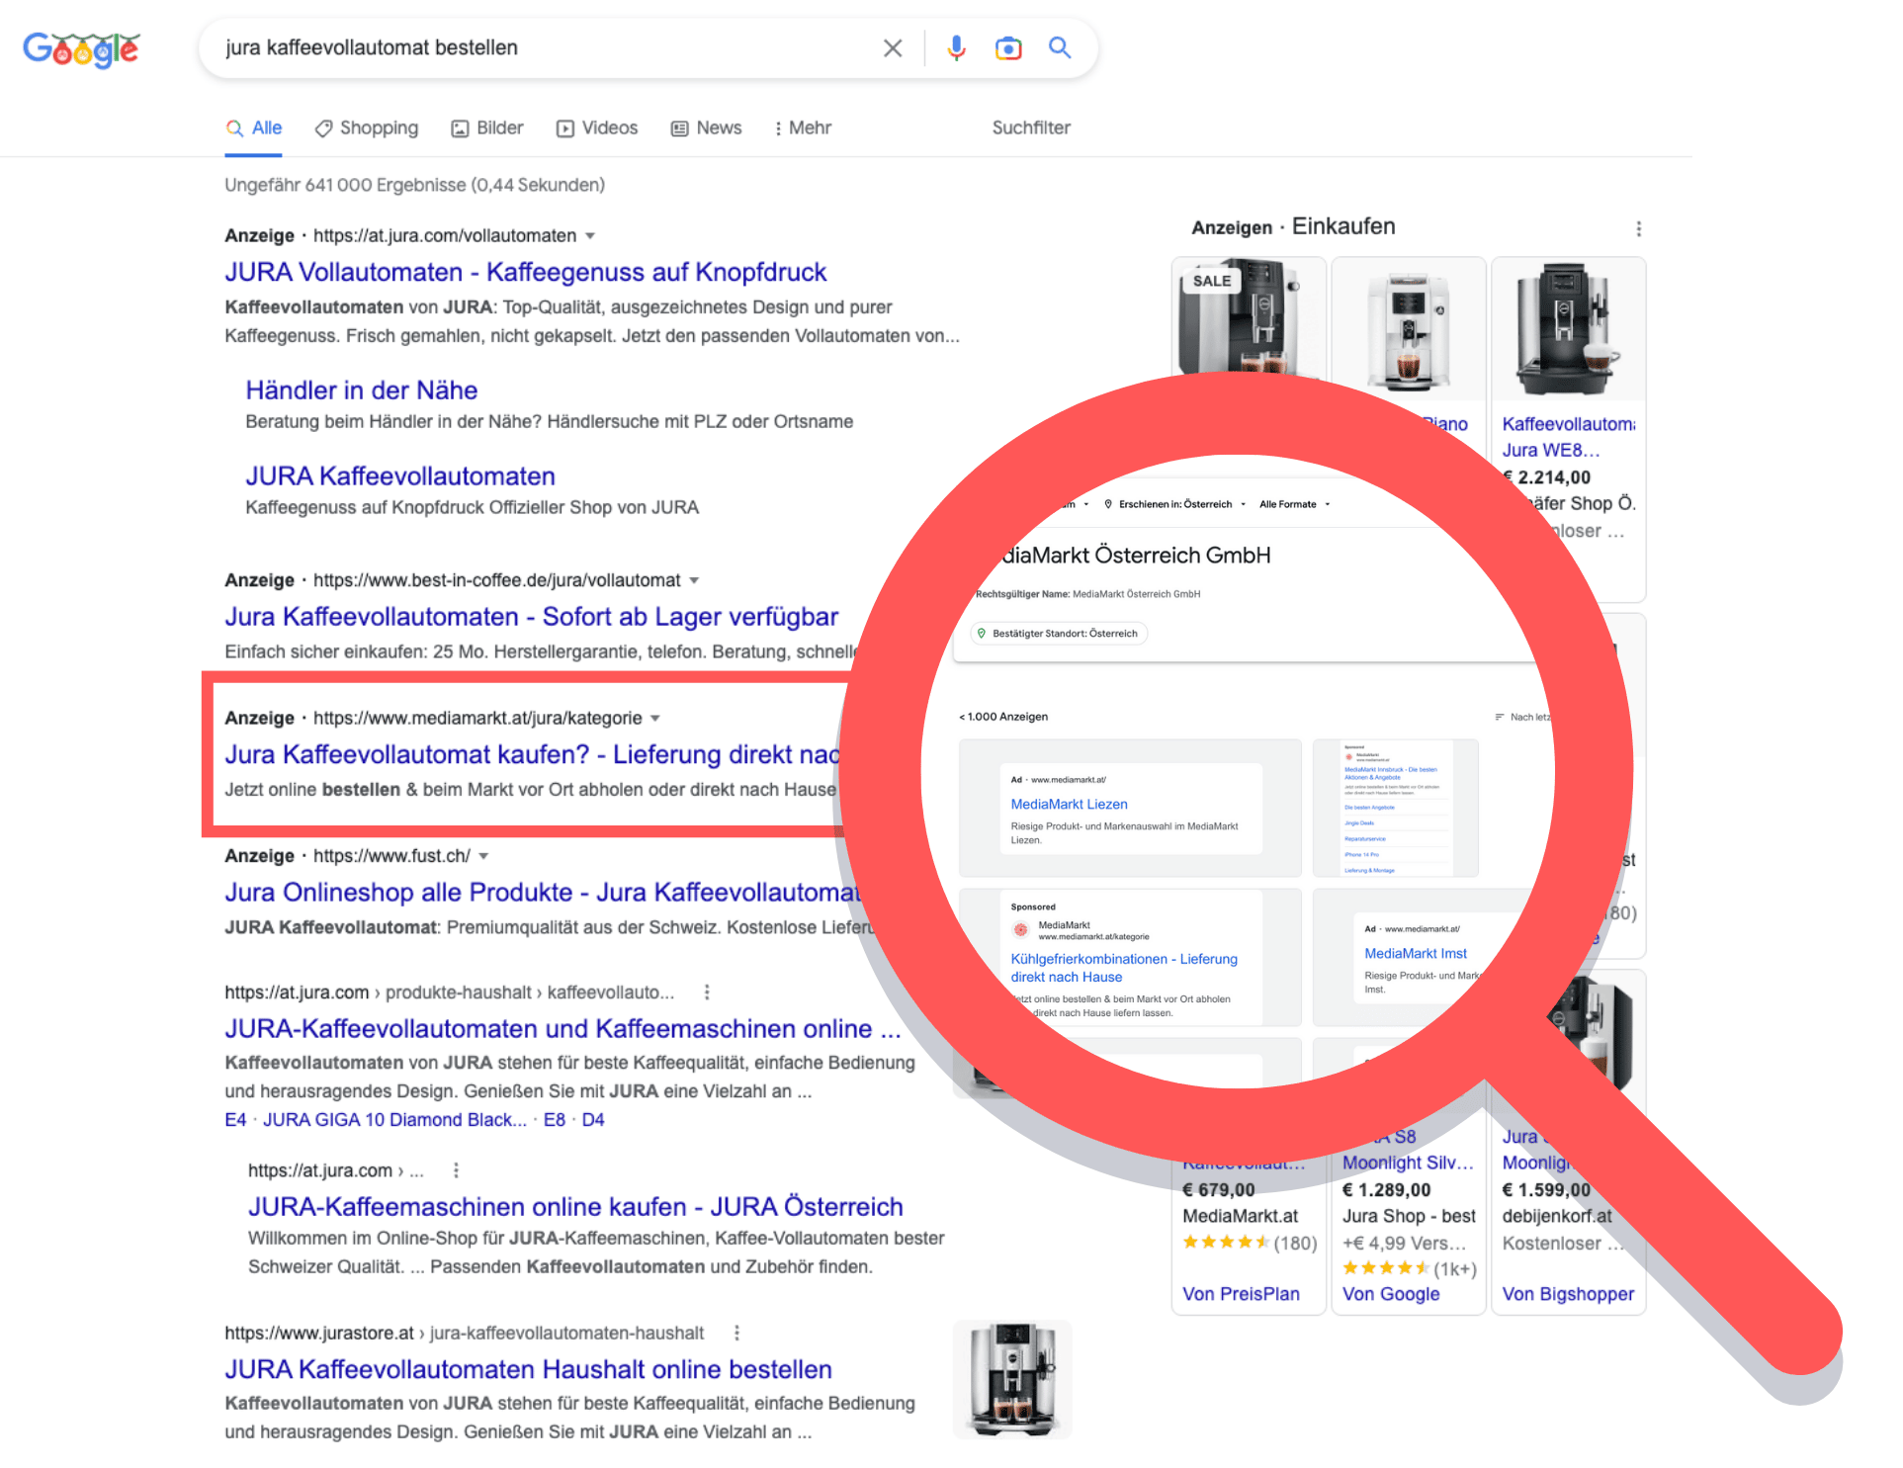Click the Google doodle logo
The height and width of the screenshot is (1468, 1903).
[x=81, y=49]
